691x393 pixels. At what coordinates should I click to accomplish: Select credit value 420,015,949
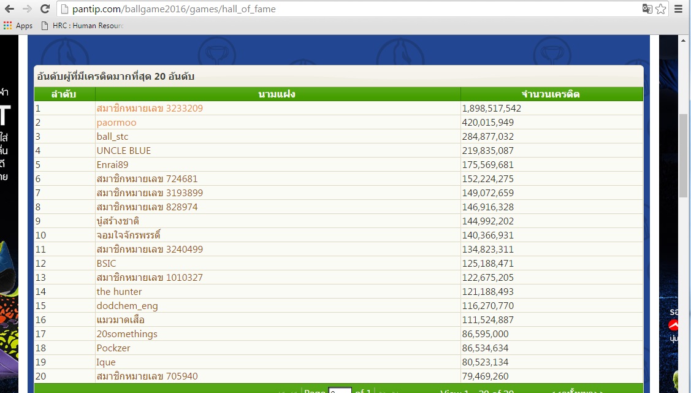488,123
